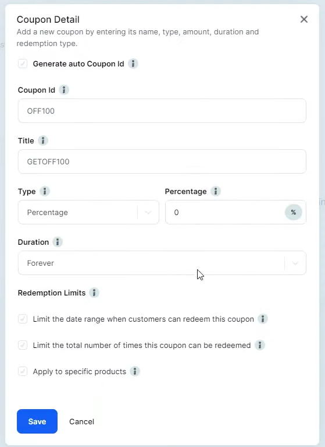Save the coupon with the Save button

[37, 421]
